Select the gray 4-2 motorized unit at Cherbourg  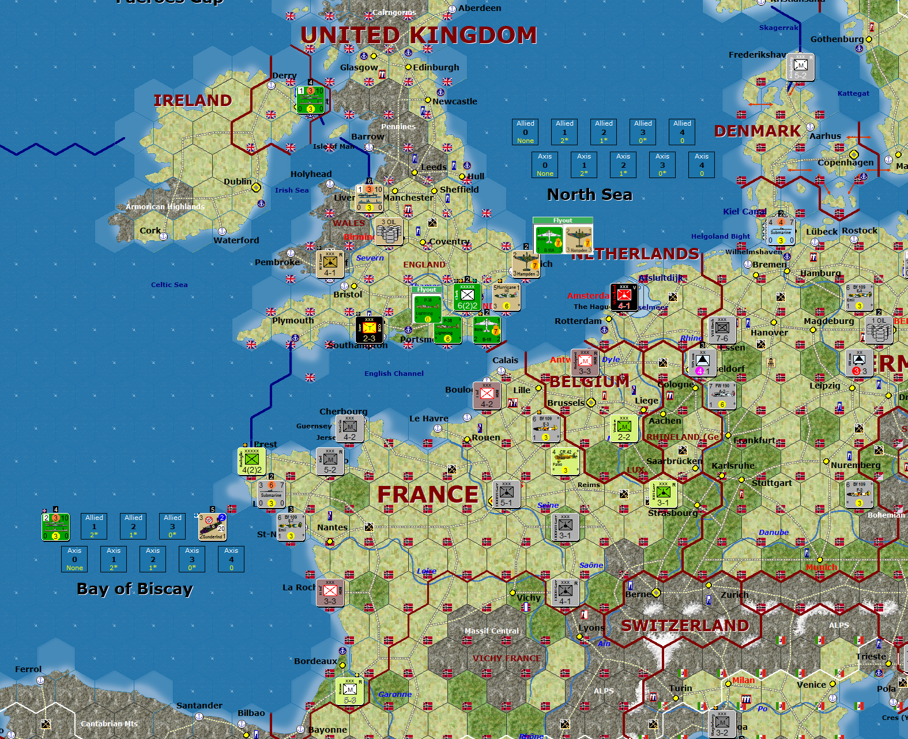350,428
